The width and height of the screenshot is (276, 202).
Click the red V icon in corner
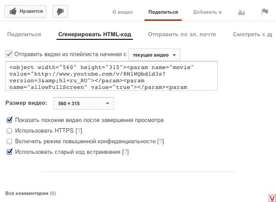pyautogui.click(x=272, y=198)
